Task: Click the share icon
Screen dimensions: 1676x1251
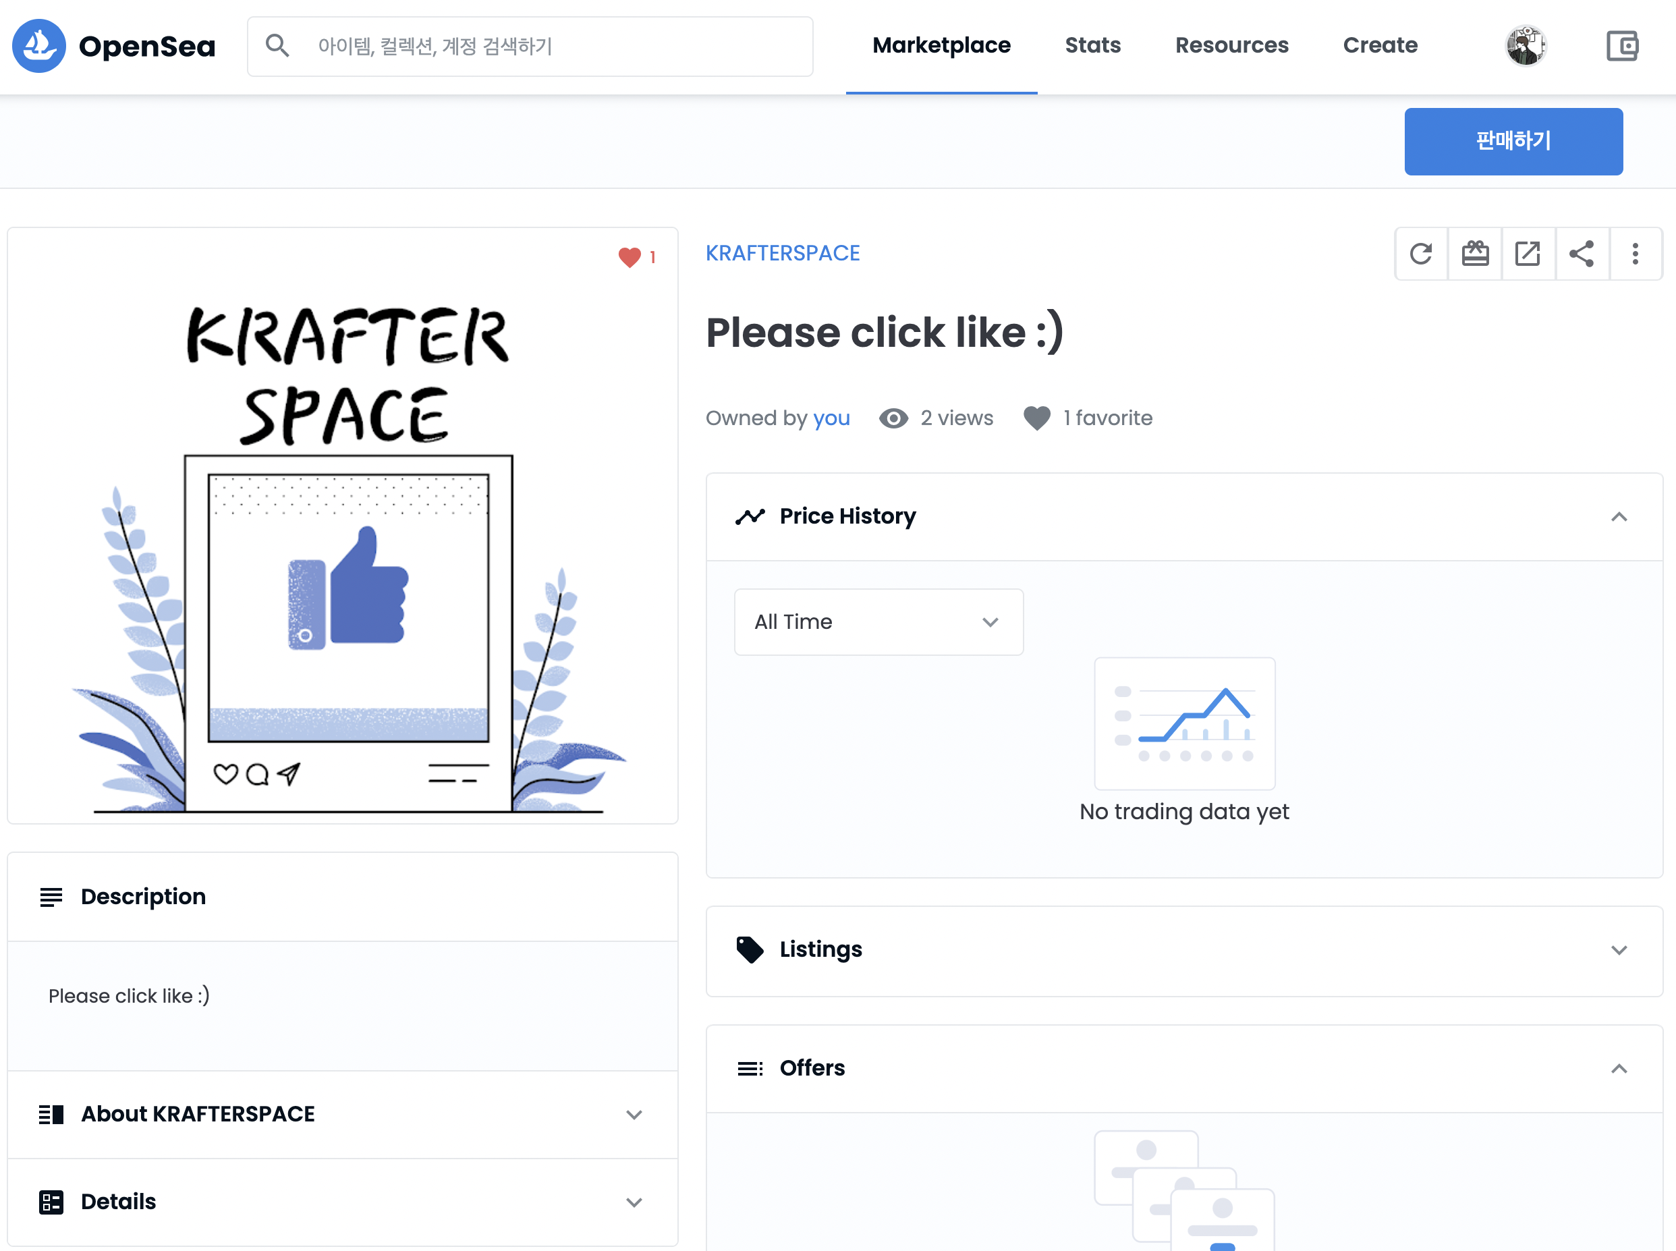Action: [1582, 254]
